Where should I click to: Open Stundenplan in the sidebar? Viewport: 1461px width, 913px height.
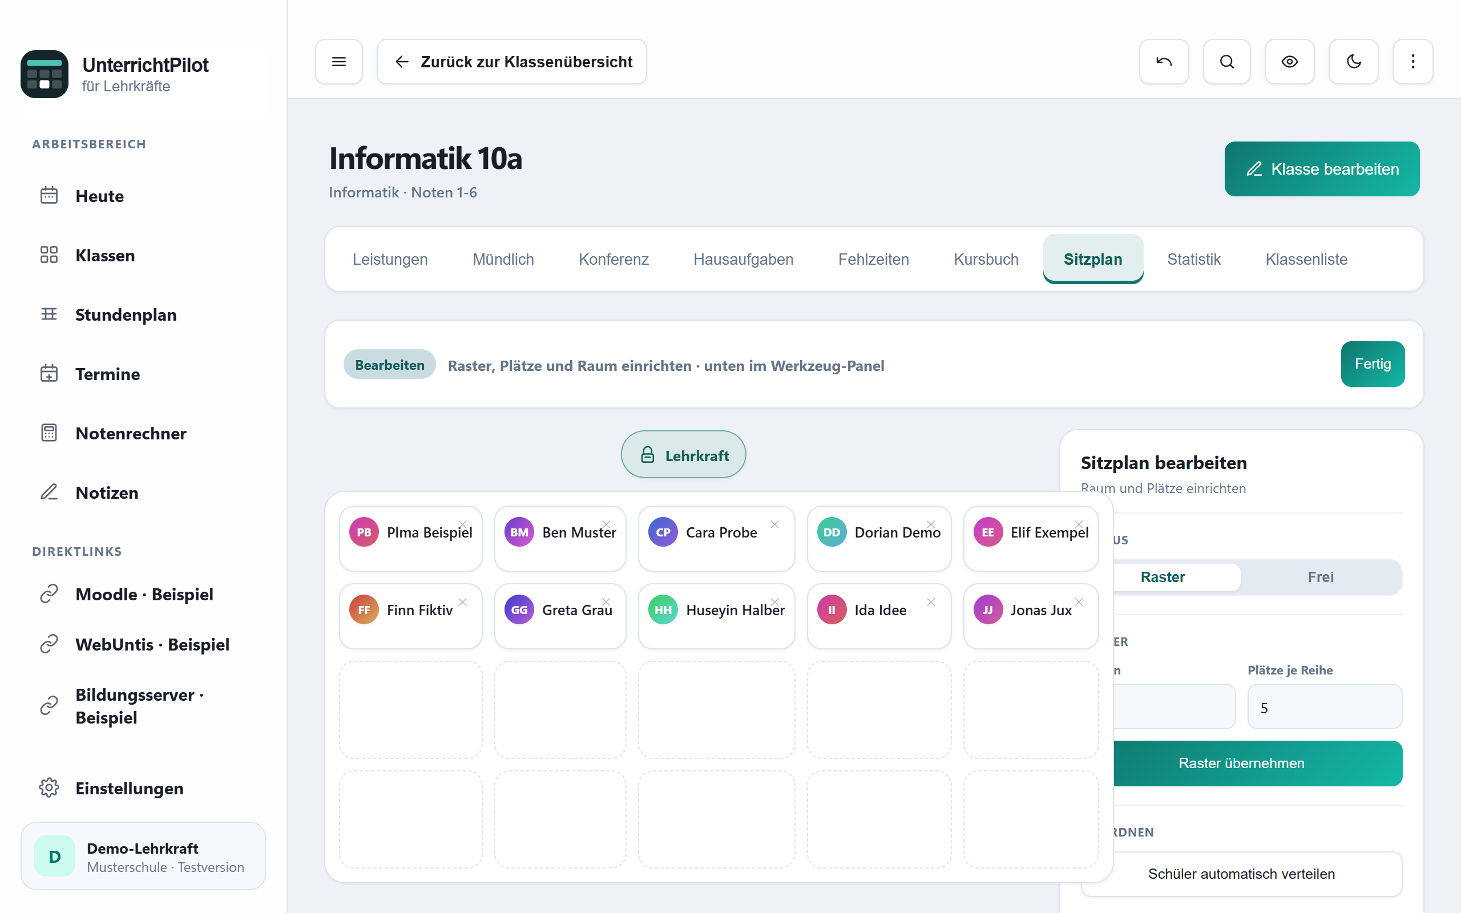tap(126, 314)
